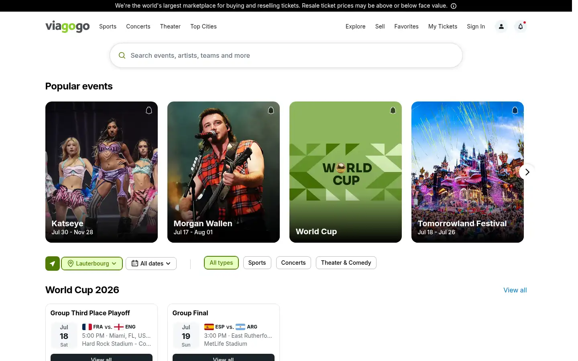Open the World Cup event card
Screen dimensions: 578x361
click(x=346, y=172)
